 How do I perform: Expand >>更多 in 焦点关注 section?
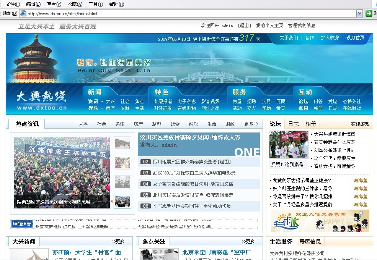click(x=248, y=242)
